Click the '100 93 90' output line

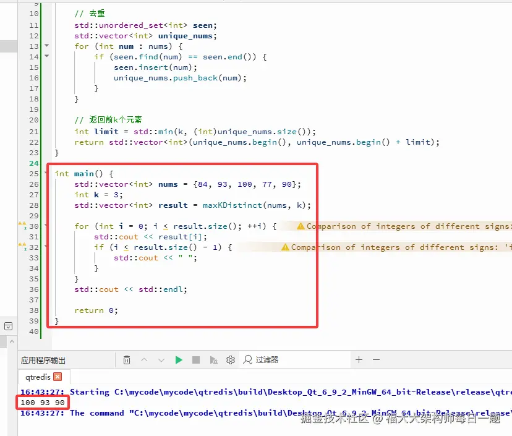(x=43, y=403)
